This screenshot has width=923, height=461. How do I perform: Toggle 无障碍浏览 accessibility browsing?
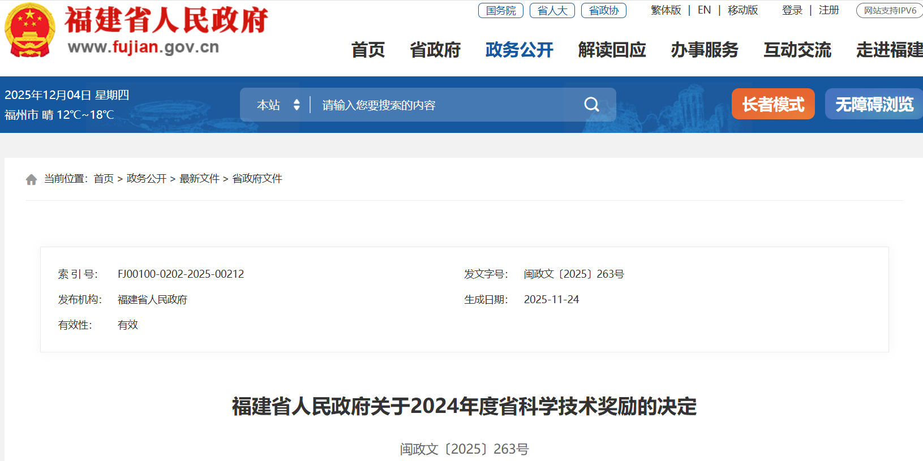pos(874,104)
